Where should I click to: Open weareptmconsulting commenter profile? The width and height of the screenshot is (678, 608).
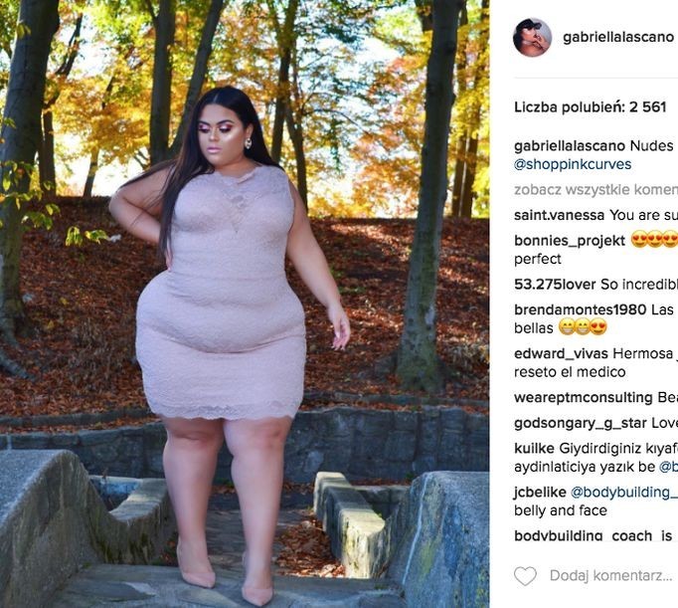(584, 398)
